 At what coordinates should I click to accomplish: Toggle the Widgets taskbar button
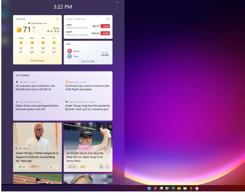pyautogui.click(x=167, y=188)
